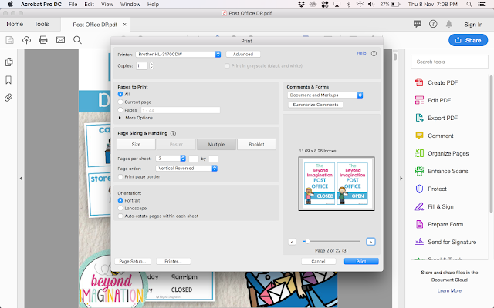Click the Fill & Sign tool icon

[x=419, y=206]
